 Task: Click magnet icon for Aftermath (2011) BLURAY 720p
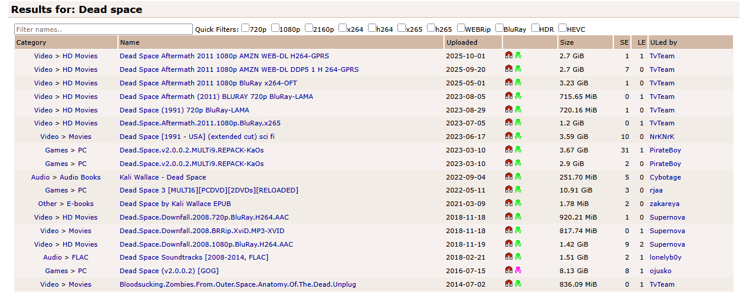[508, 96]
